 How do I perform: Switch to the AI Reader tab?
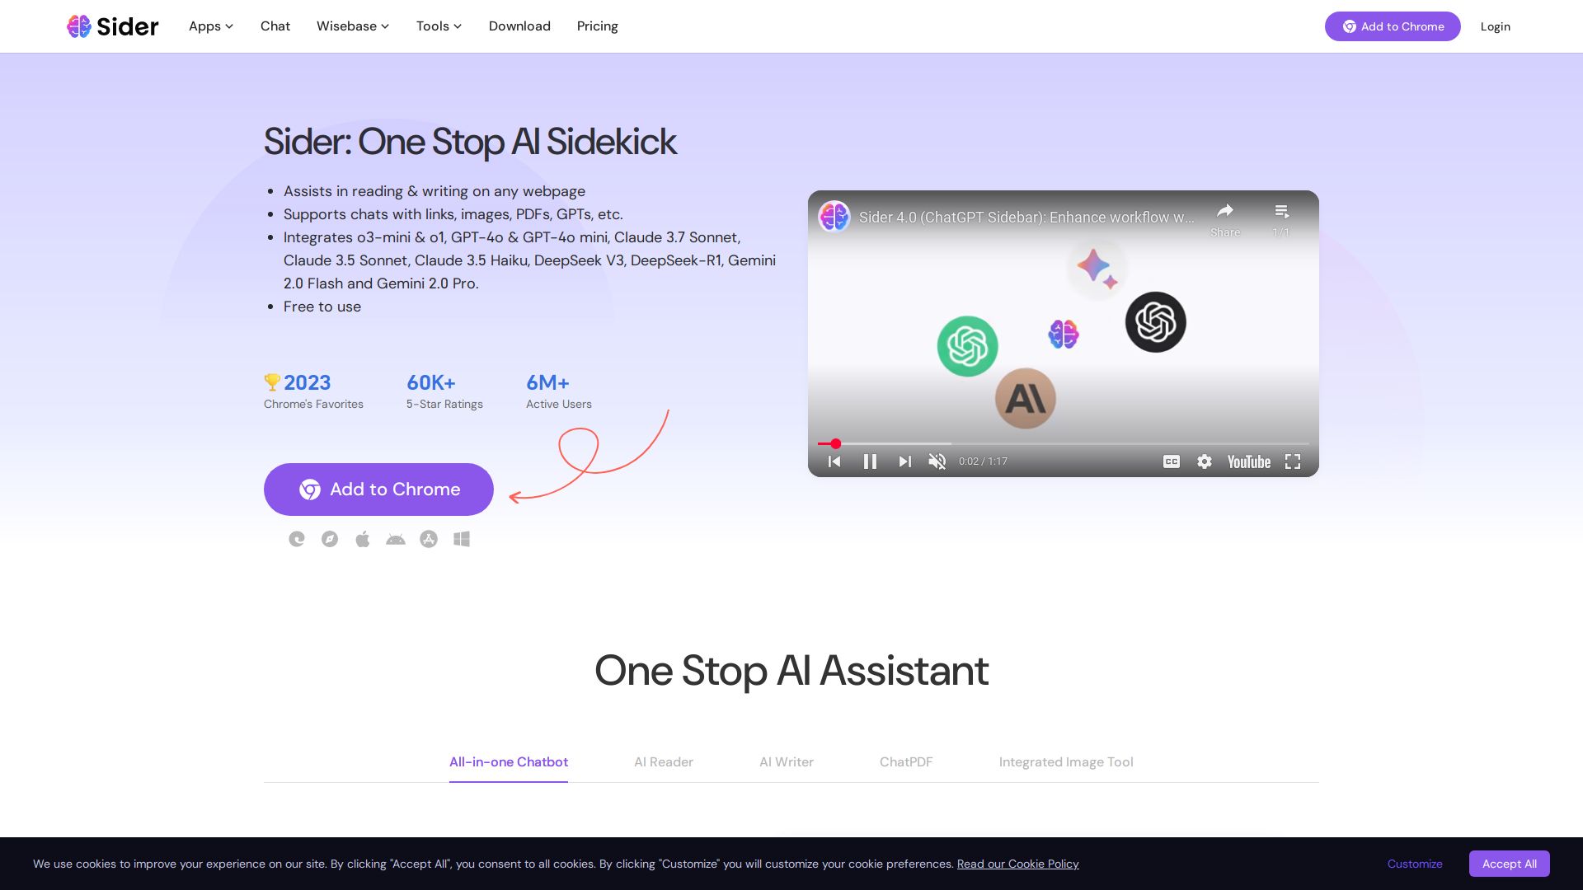[663, 761]
